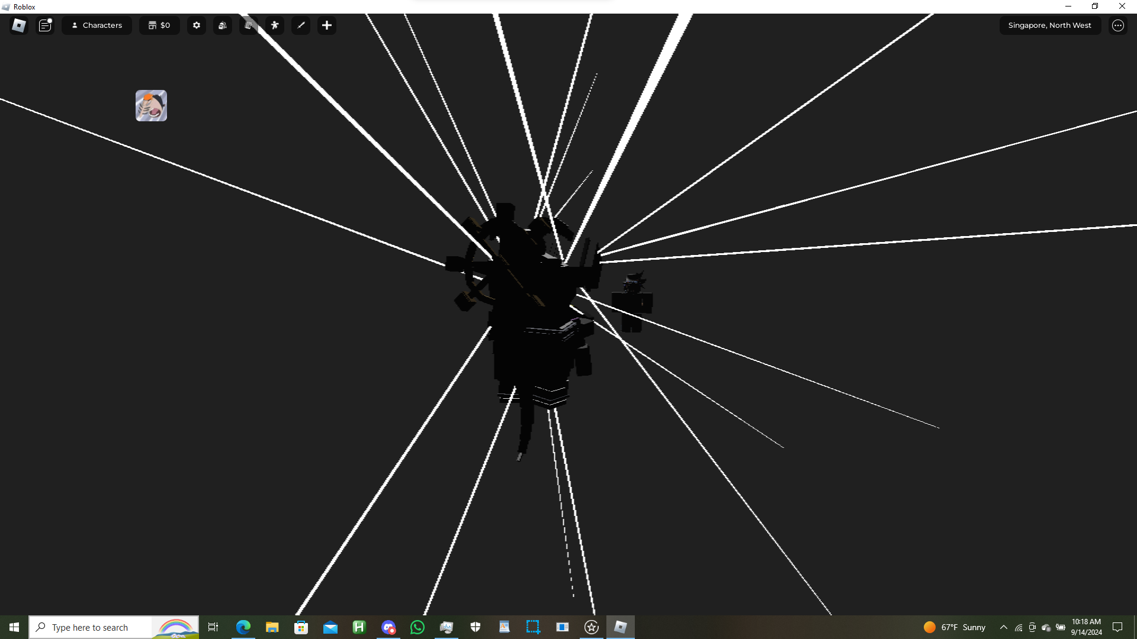This screenshot has height=639, width=1137.
Task: Open the backpack inventory icon
Action: [223, 25]
